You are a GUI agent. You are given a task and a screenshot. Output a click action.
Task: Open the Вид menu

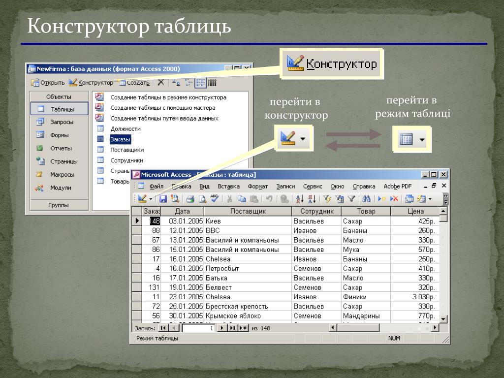[204, 186]
